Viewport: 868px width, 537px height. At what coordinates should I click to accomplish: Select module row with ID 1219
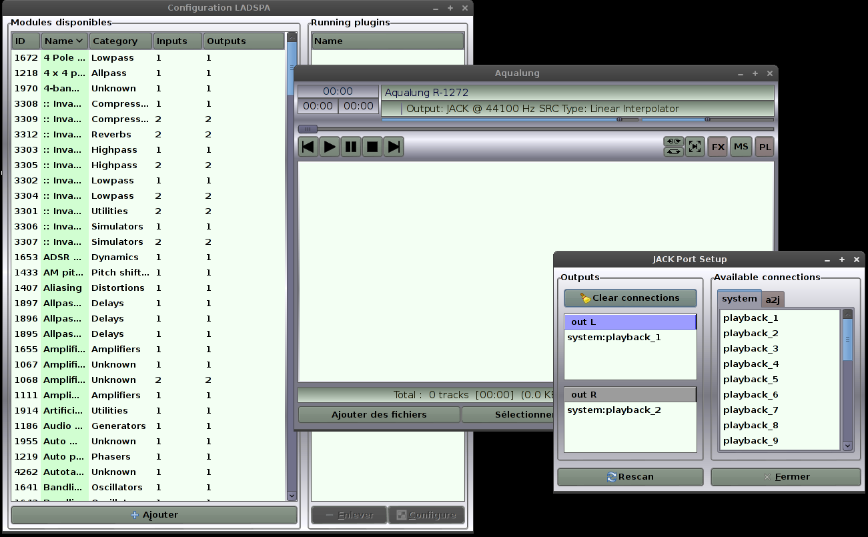[x=149, y=457]
